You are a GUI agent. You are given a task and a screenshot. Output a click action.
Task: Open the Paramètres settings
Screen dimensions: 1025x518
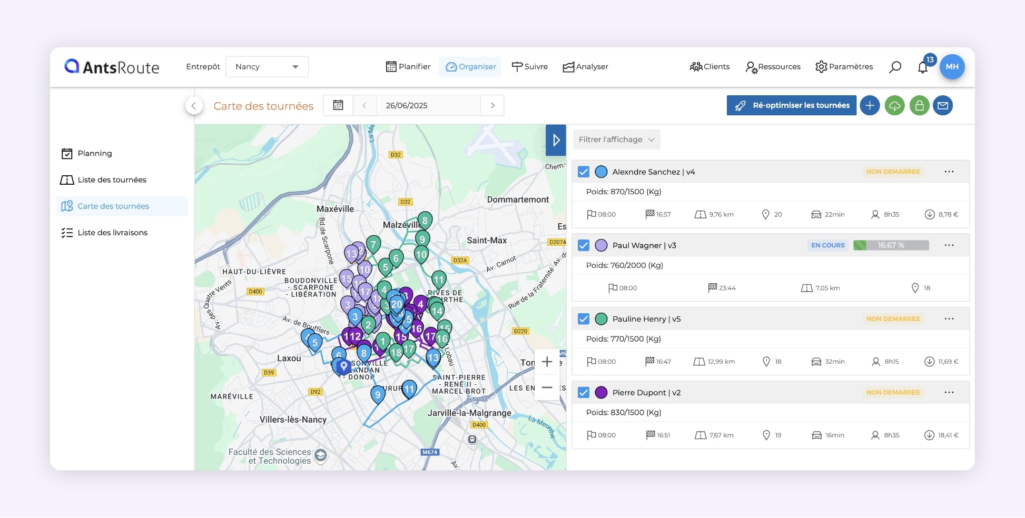[844, 66]
